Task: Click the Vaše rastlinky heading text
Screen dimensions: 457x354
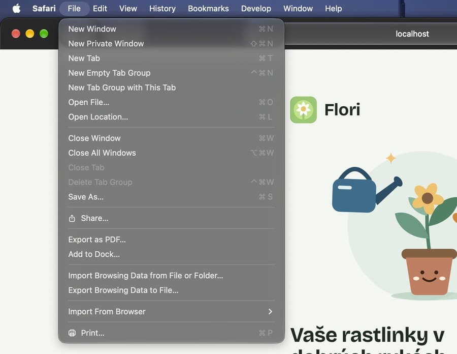Action: coord(368,339)
